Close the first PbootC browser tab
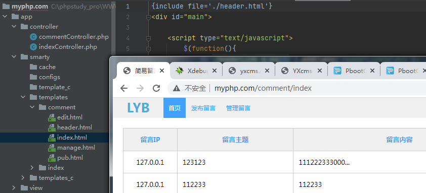426x193 pixels. point(372,71)
